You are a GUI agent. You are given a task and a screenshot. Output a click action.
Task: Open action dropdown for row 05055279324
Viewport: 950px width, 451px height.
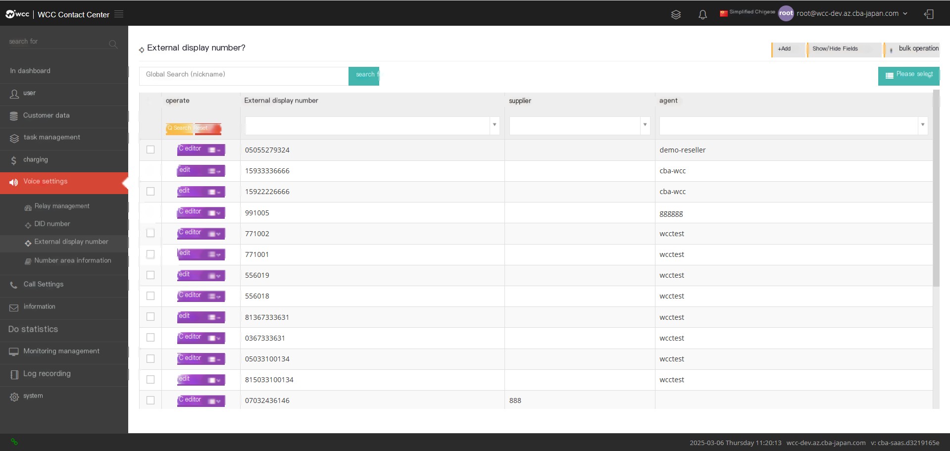pos(215,150)
